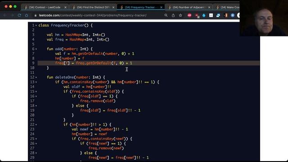The height and width of the screenshot is (162, 288).
Task: Open the ABP adblock extension
Action: pyautogui.click(x=189, y=15)
